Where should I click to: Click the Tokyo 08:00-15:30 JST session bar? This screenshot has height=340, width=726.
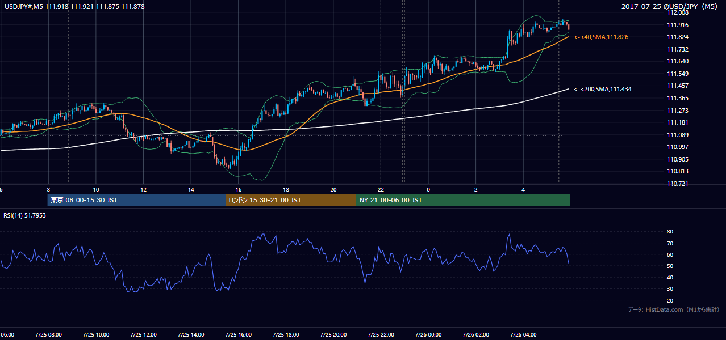(x=136, y=200)
